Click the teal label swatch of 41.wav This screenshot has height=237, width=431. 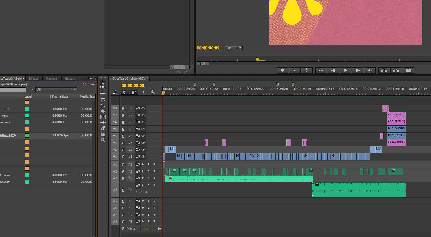[x=27, y=175]
